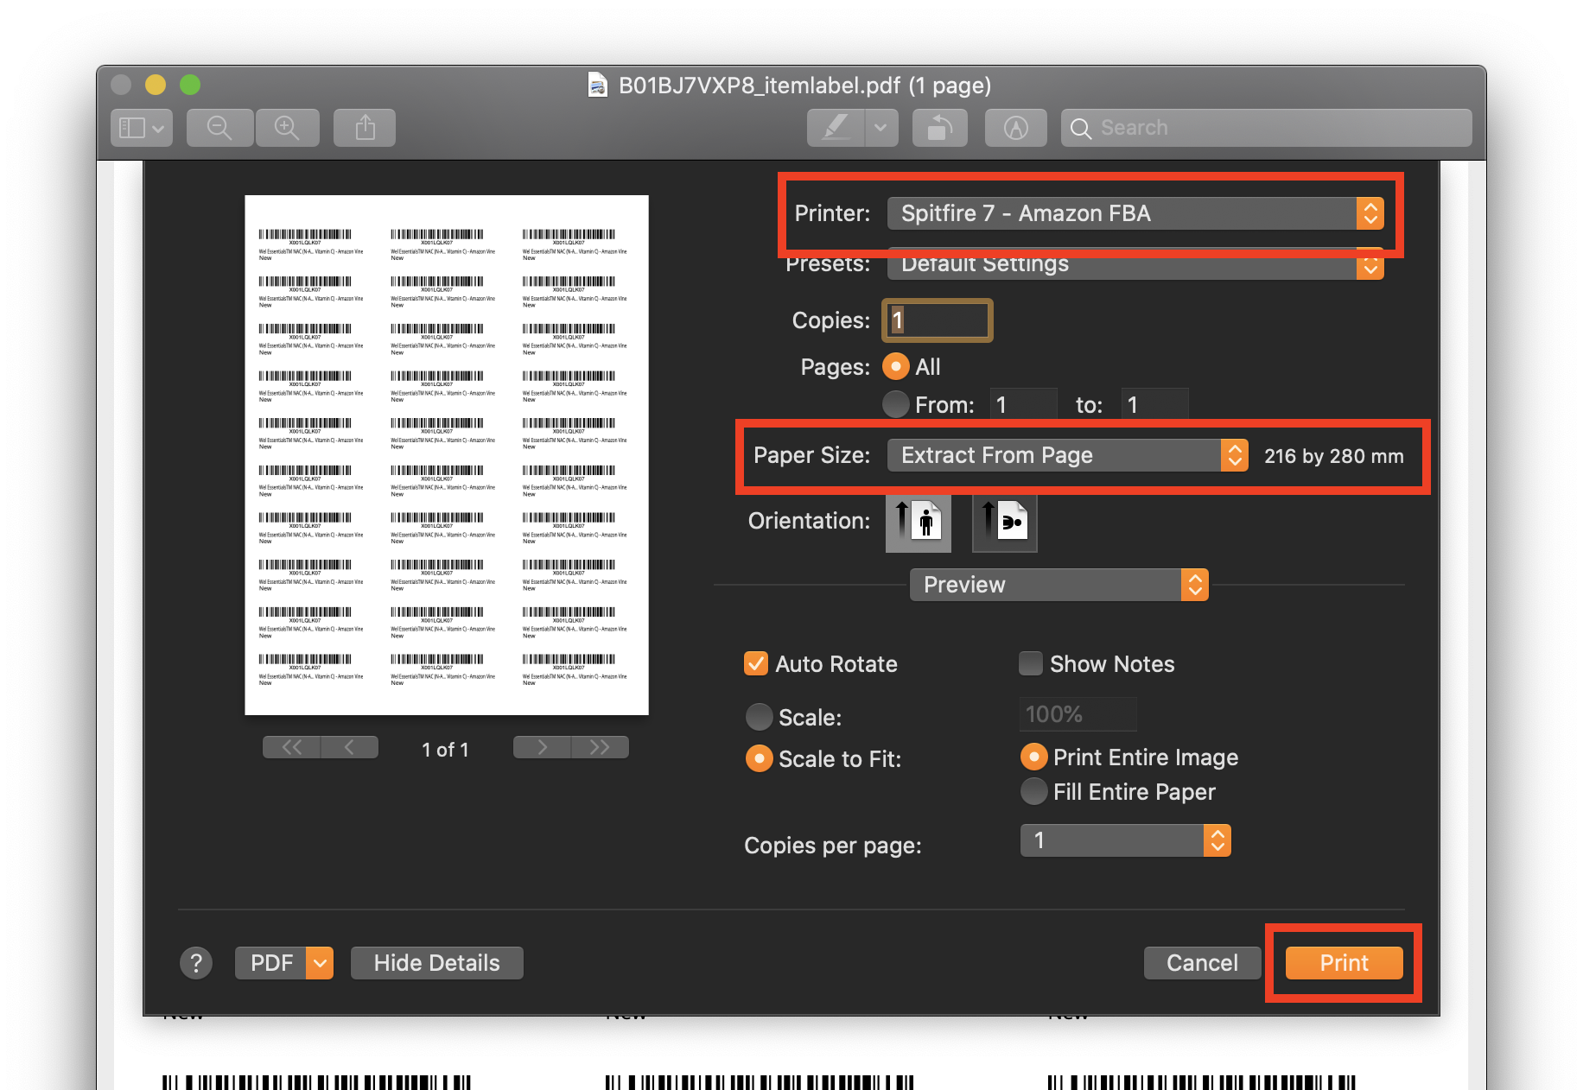
Task: Go to last page preview arrow
Action: click(x=600, y=747)
